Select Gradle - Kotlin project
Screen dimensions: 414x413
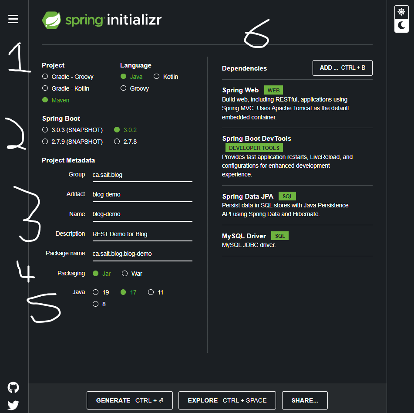[65, 88]
